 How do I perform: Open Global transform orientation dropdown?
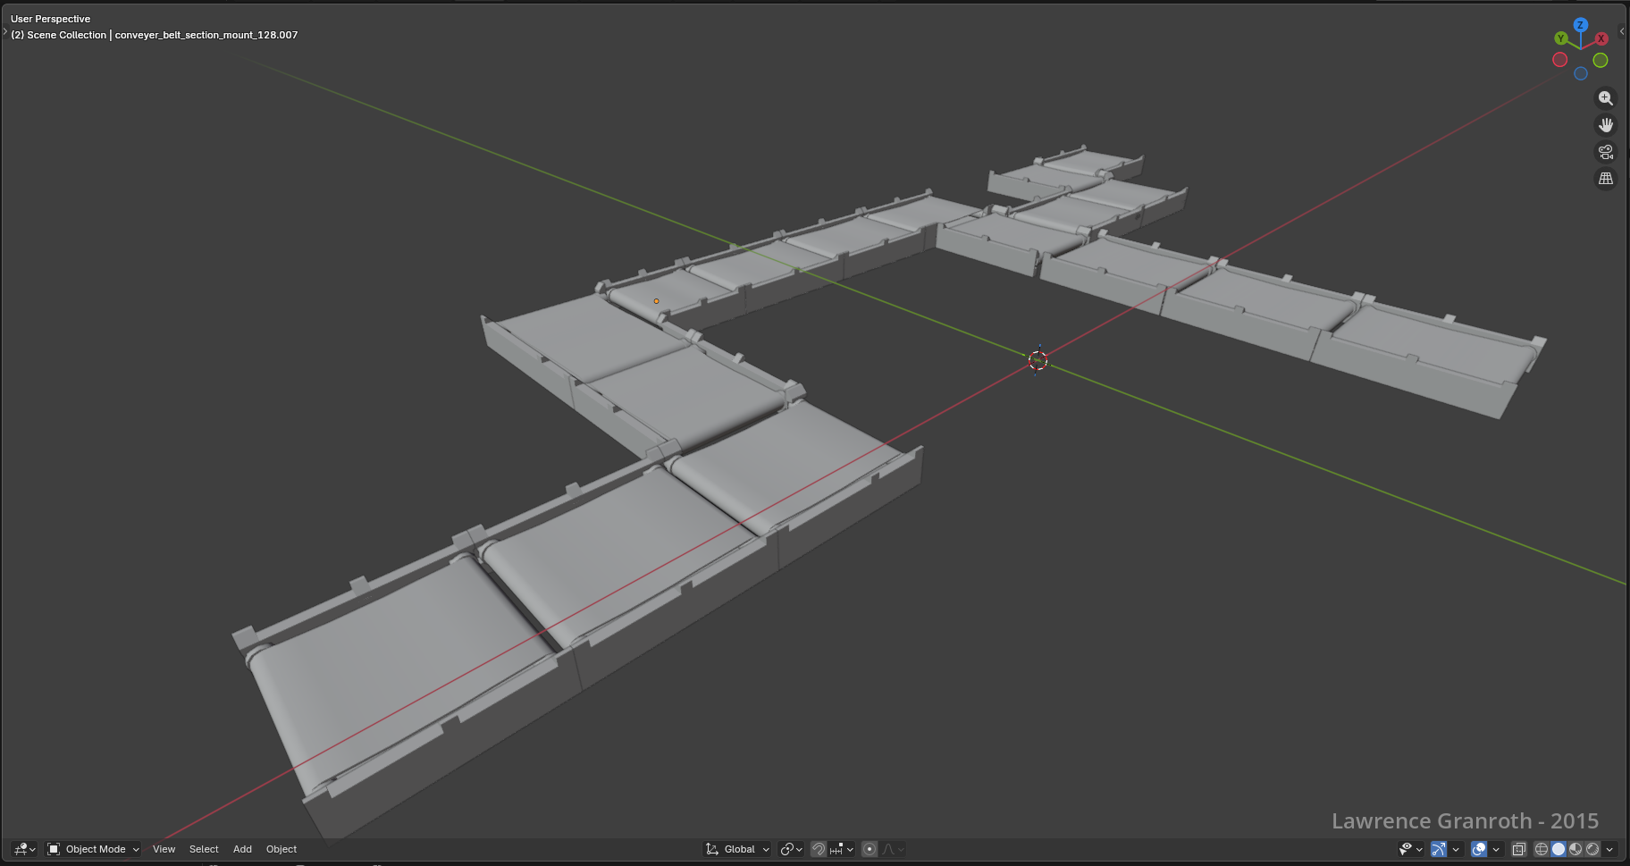coord(738,849)
